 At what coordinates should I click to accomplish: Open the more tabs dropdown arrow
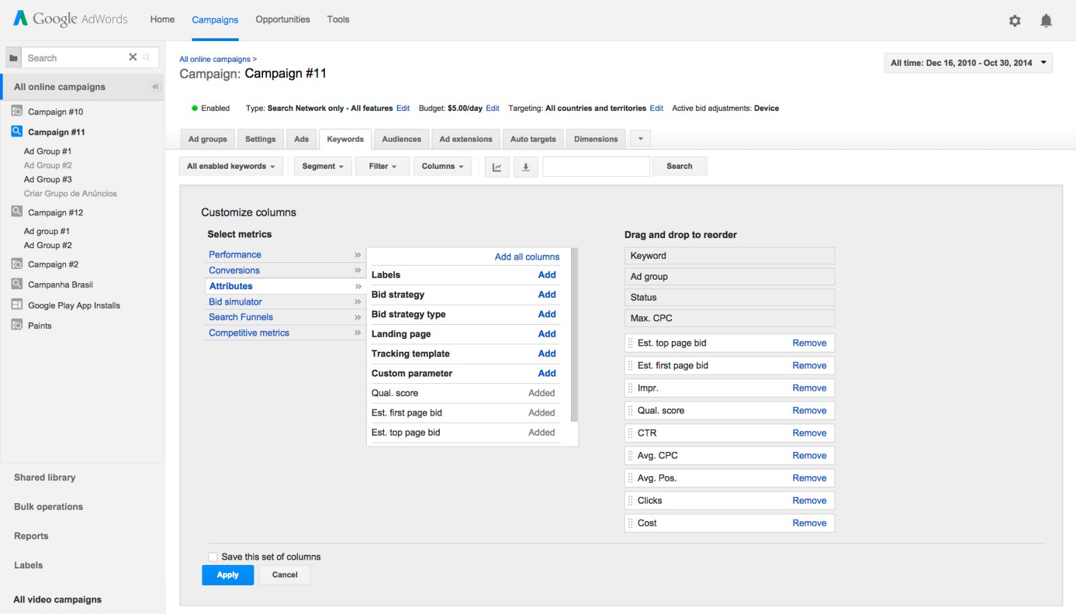[x=640, y=139]
